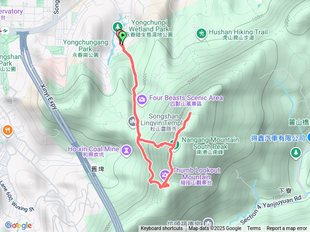Image resolution: width=310 pixels, height=232 pixels.
Task: Click the Google logo
Action: click(x=18, y=226)
